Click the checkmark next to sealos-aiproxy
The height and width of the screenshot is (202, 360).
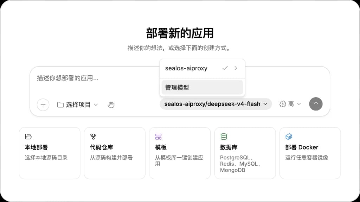(x=225, y=68)
